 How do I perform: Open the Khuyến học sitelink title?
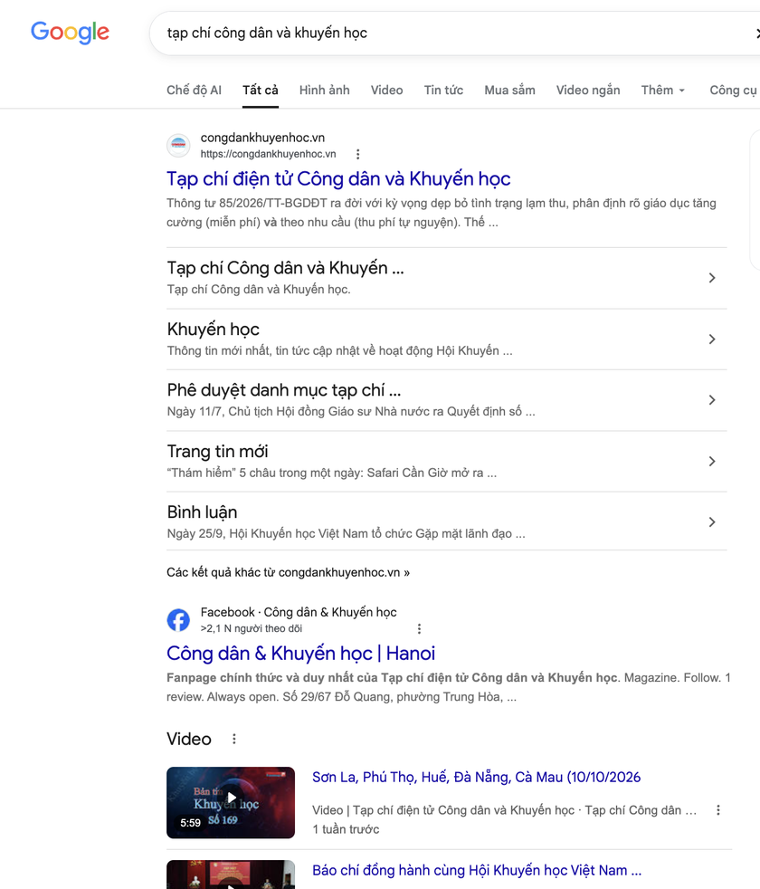(214, 330)
